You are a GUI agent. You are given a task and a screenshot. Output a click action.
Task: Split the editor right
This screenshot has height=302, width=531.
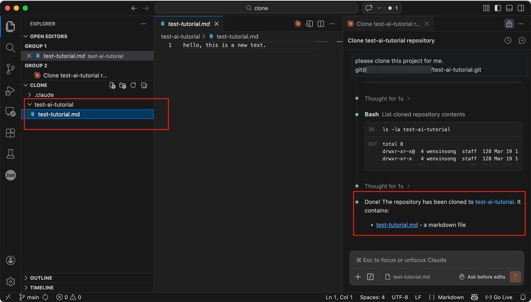[321, 24]
